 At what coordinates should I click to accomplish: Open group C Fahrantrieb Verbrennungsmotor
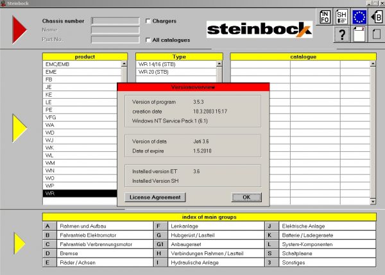pos(98,244)
